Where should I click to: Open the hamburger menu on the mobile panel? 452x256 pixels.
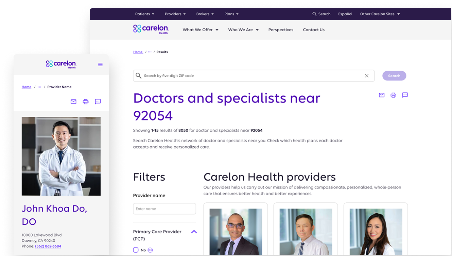tap(100, 64)
